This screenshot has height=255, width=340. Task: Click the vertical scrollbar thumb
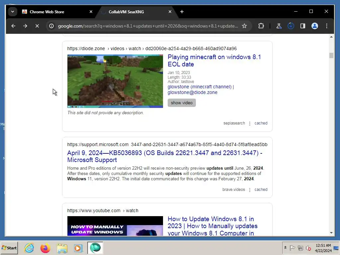tap(331, 55)
